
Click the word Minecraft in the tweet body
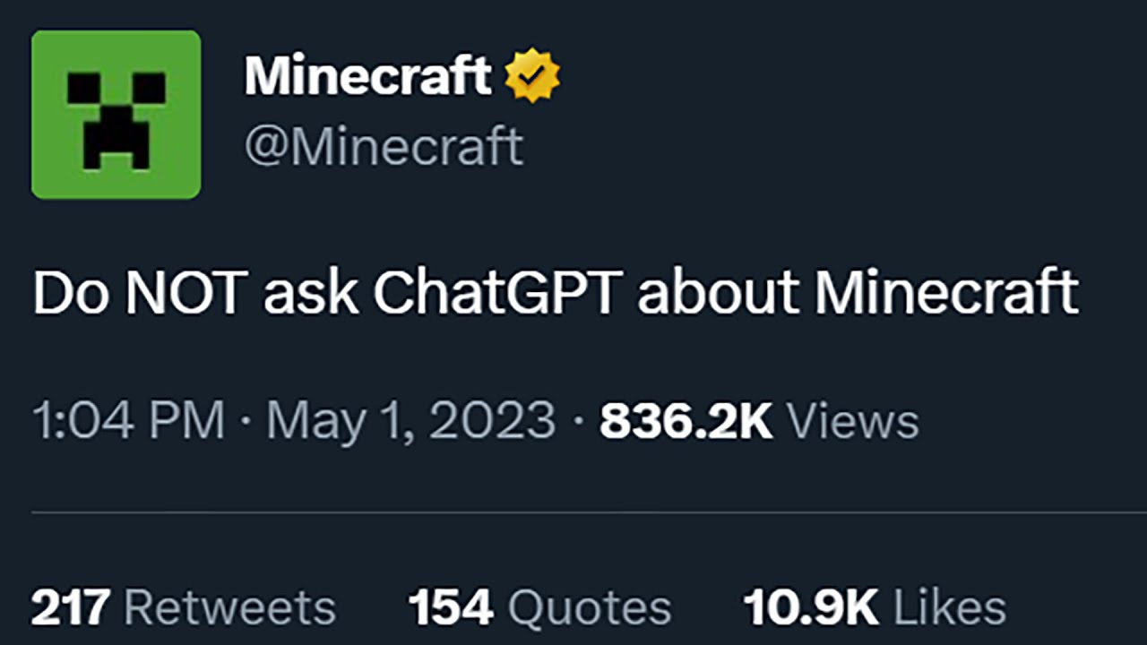[945, 291]
